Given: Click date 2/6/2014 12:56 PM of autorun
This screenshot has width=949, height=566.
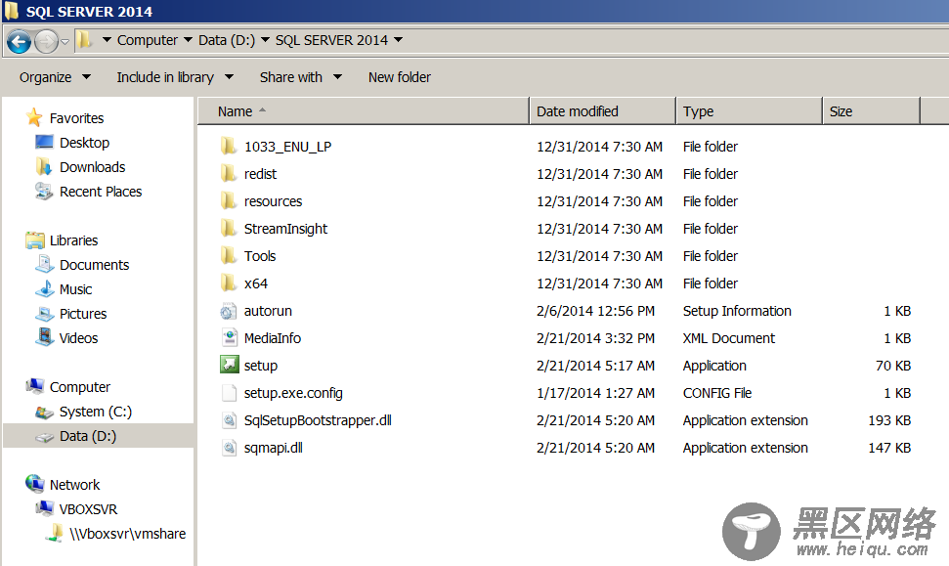Looking at the screenshot, I should pos(595,311).
